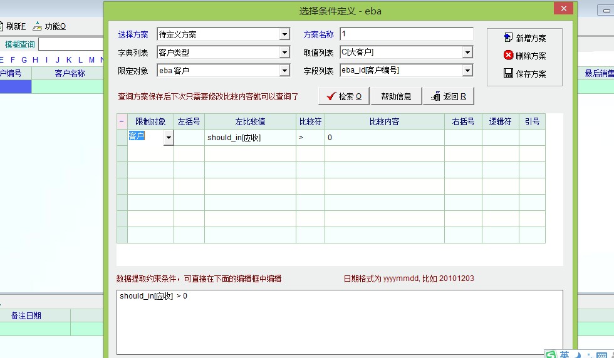Click the 比较内容 cell containing 0
This screenshot has width=614, height=358.
click(x=384, y=138)
